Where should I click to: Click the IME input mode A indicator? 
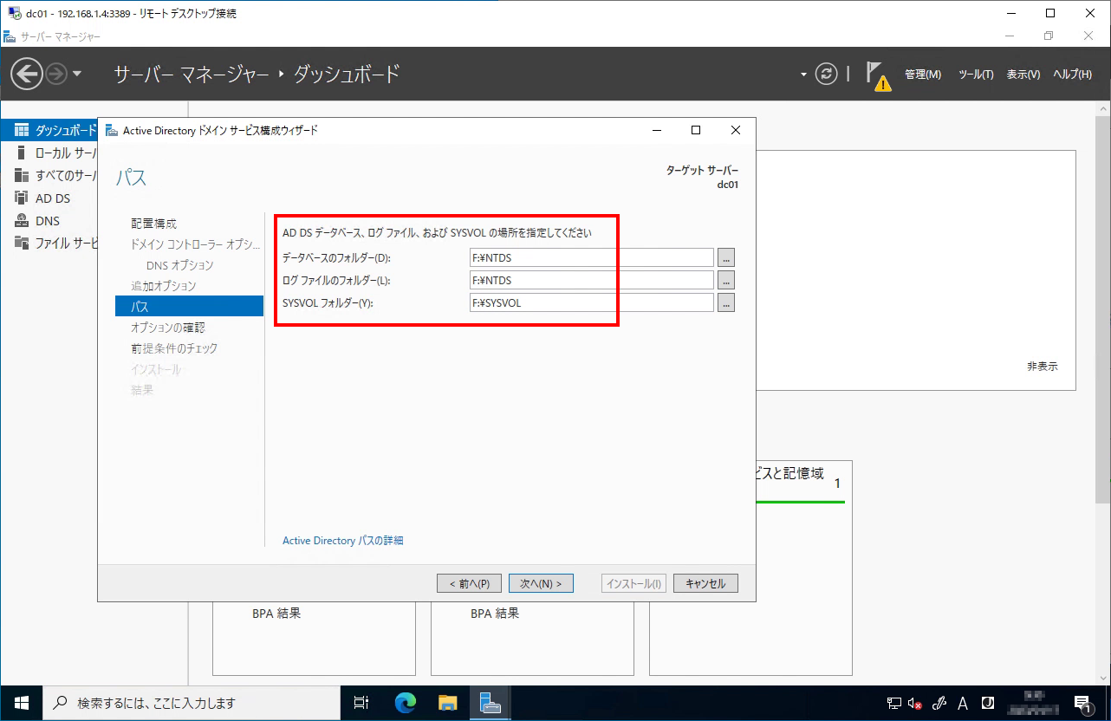[963, 704]
